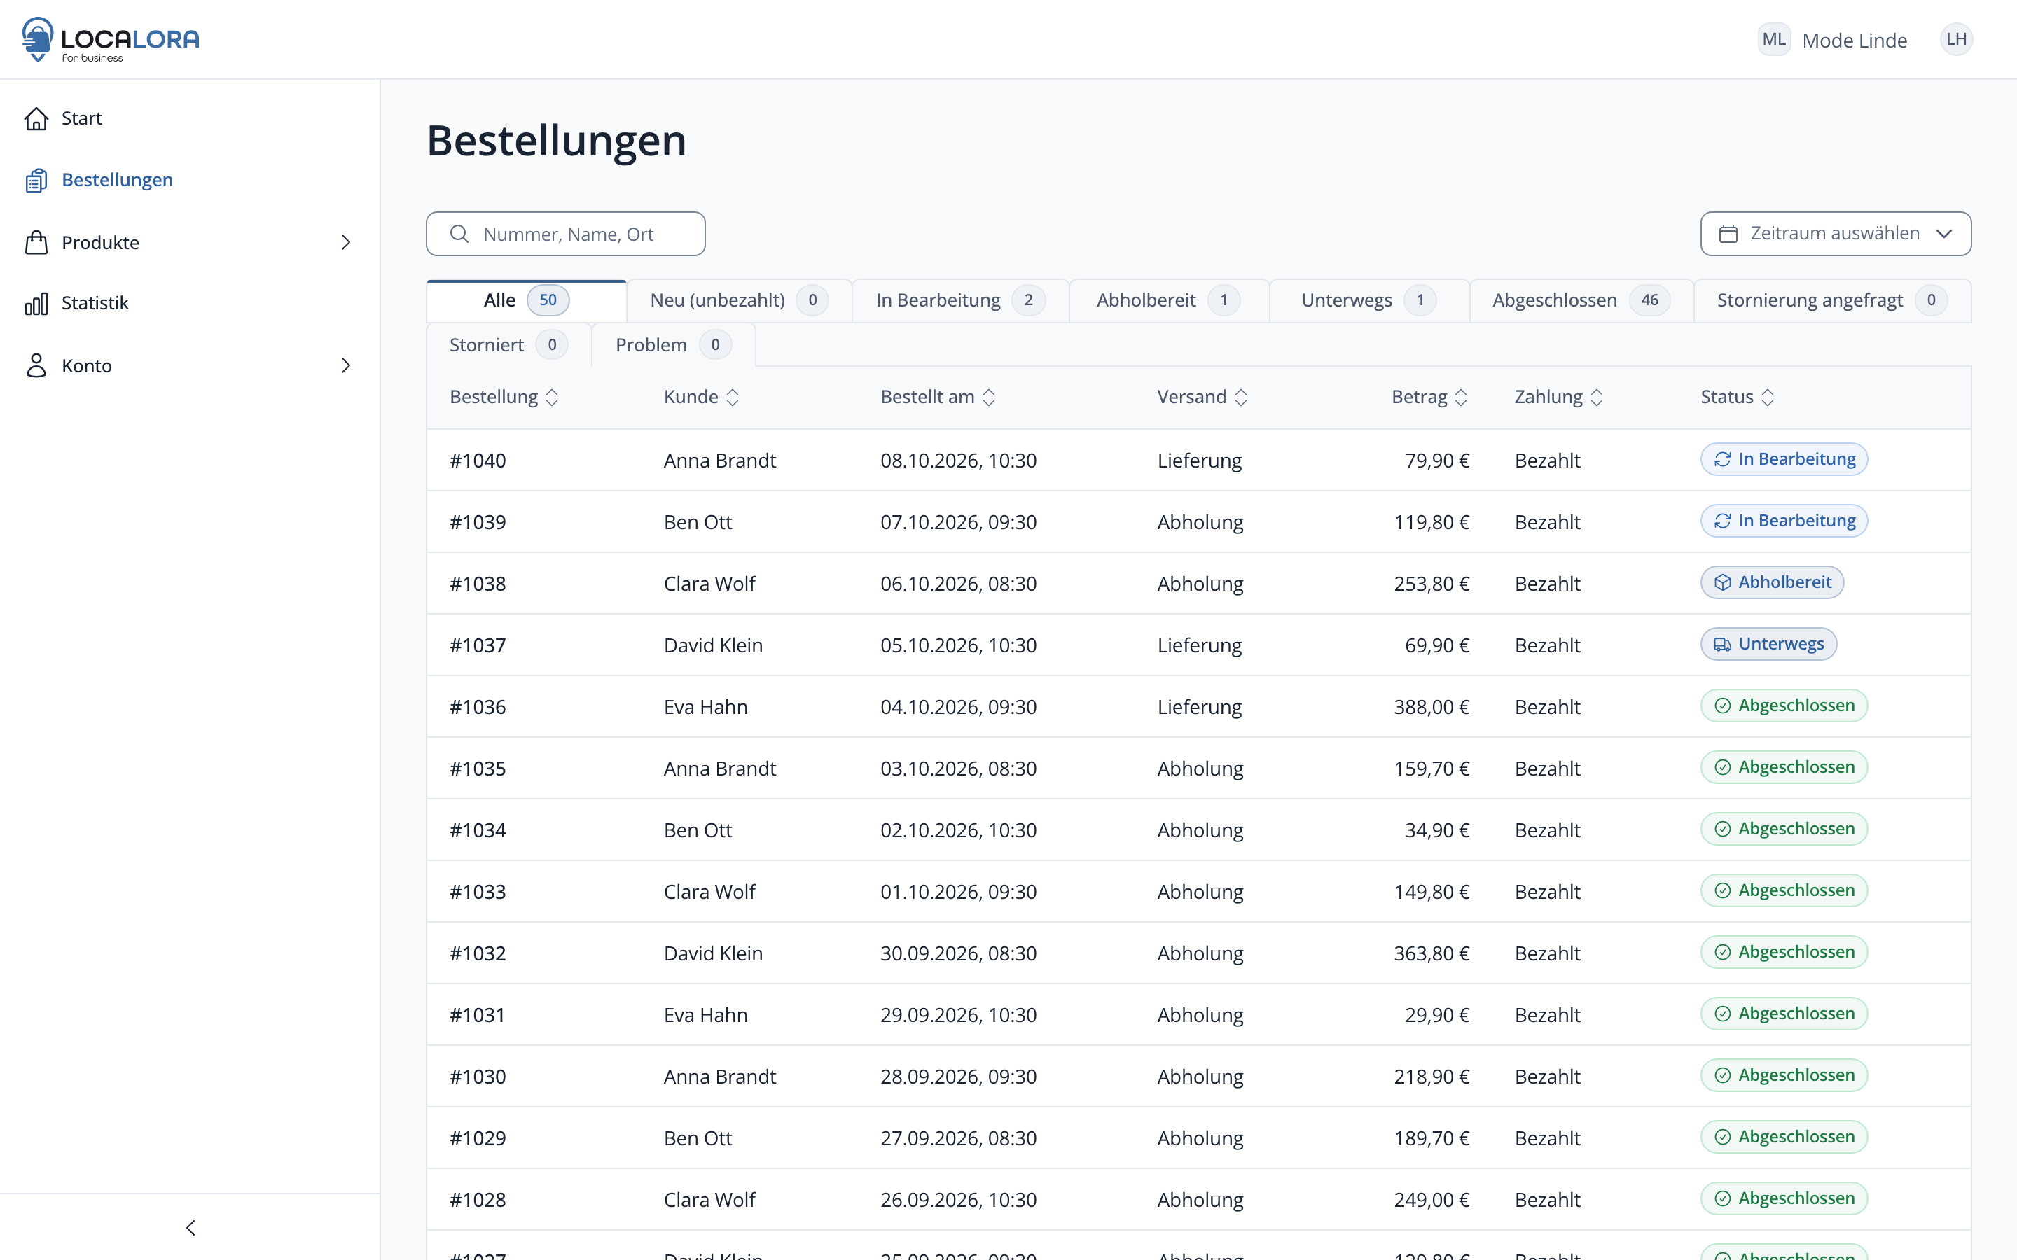Select the Stornierung angefragt tab
2017x1260 pixels.
(x=1832, y=301)
